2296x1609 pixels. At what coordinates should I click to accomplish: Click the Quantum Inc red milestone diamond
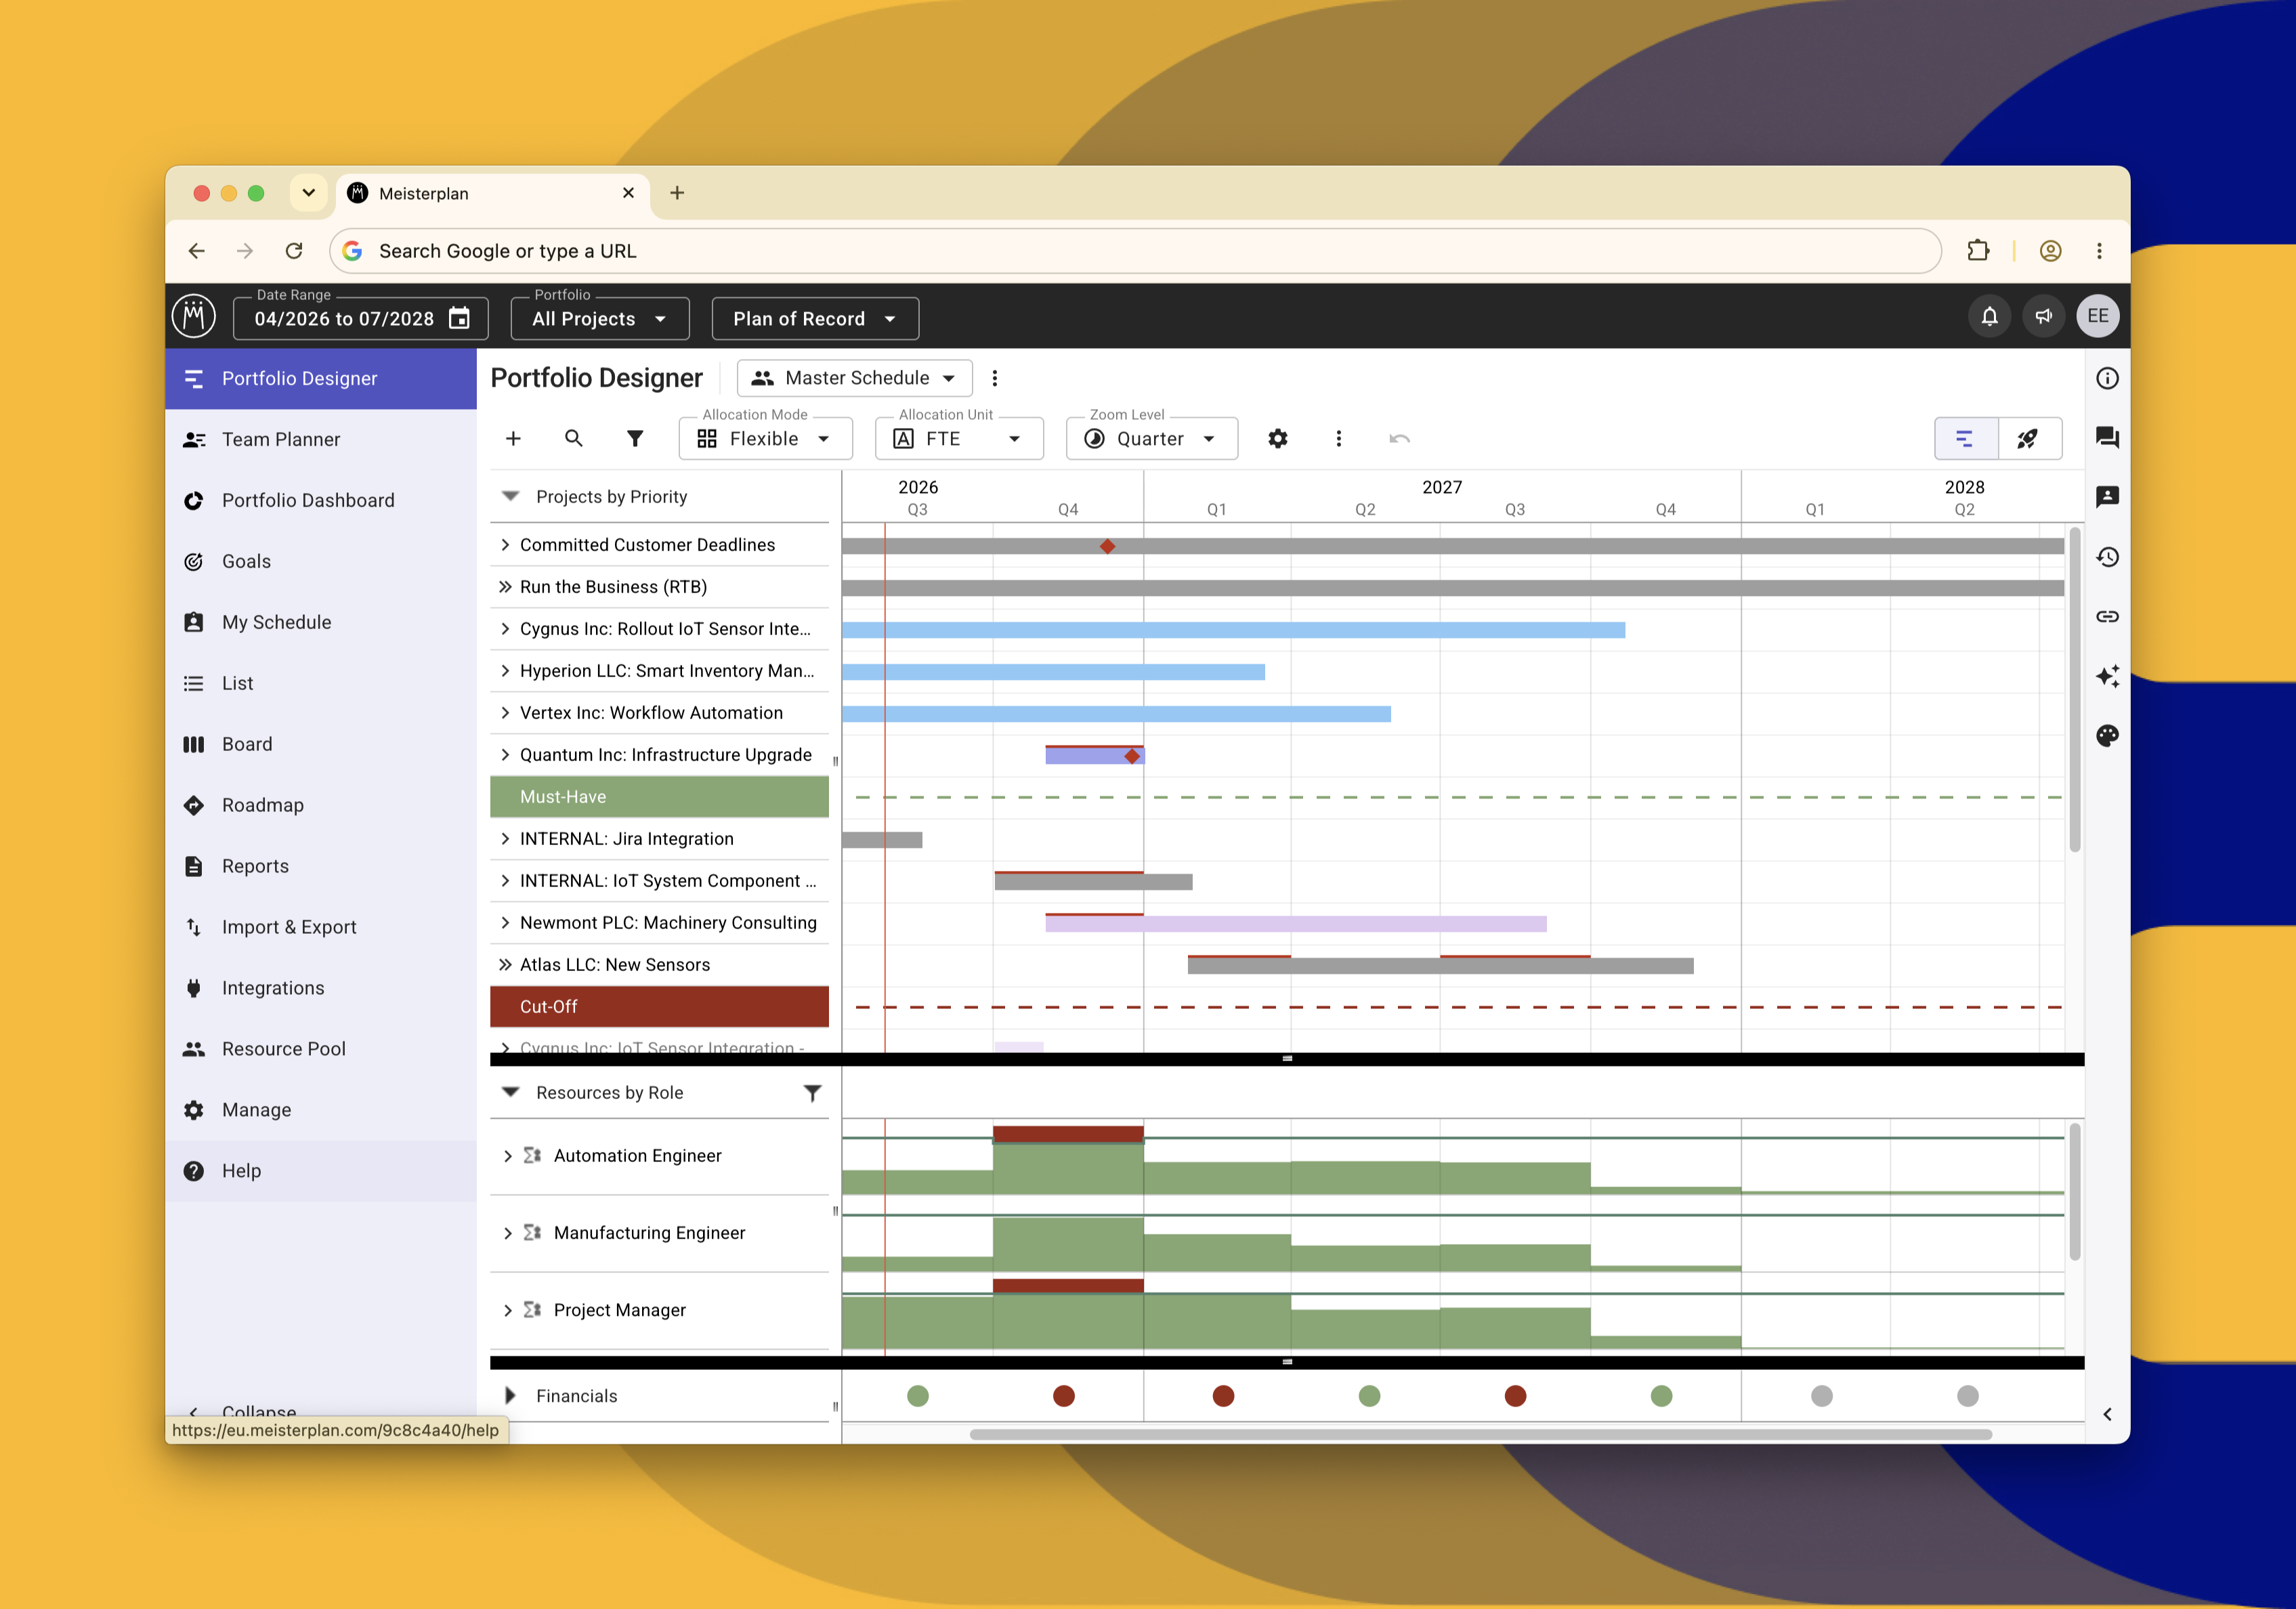tap(1131, 756)
